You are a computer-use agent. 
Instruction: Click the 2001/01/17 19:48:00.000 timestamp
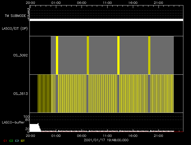tap(106, 140)
